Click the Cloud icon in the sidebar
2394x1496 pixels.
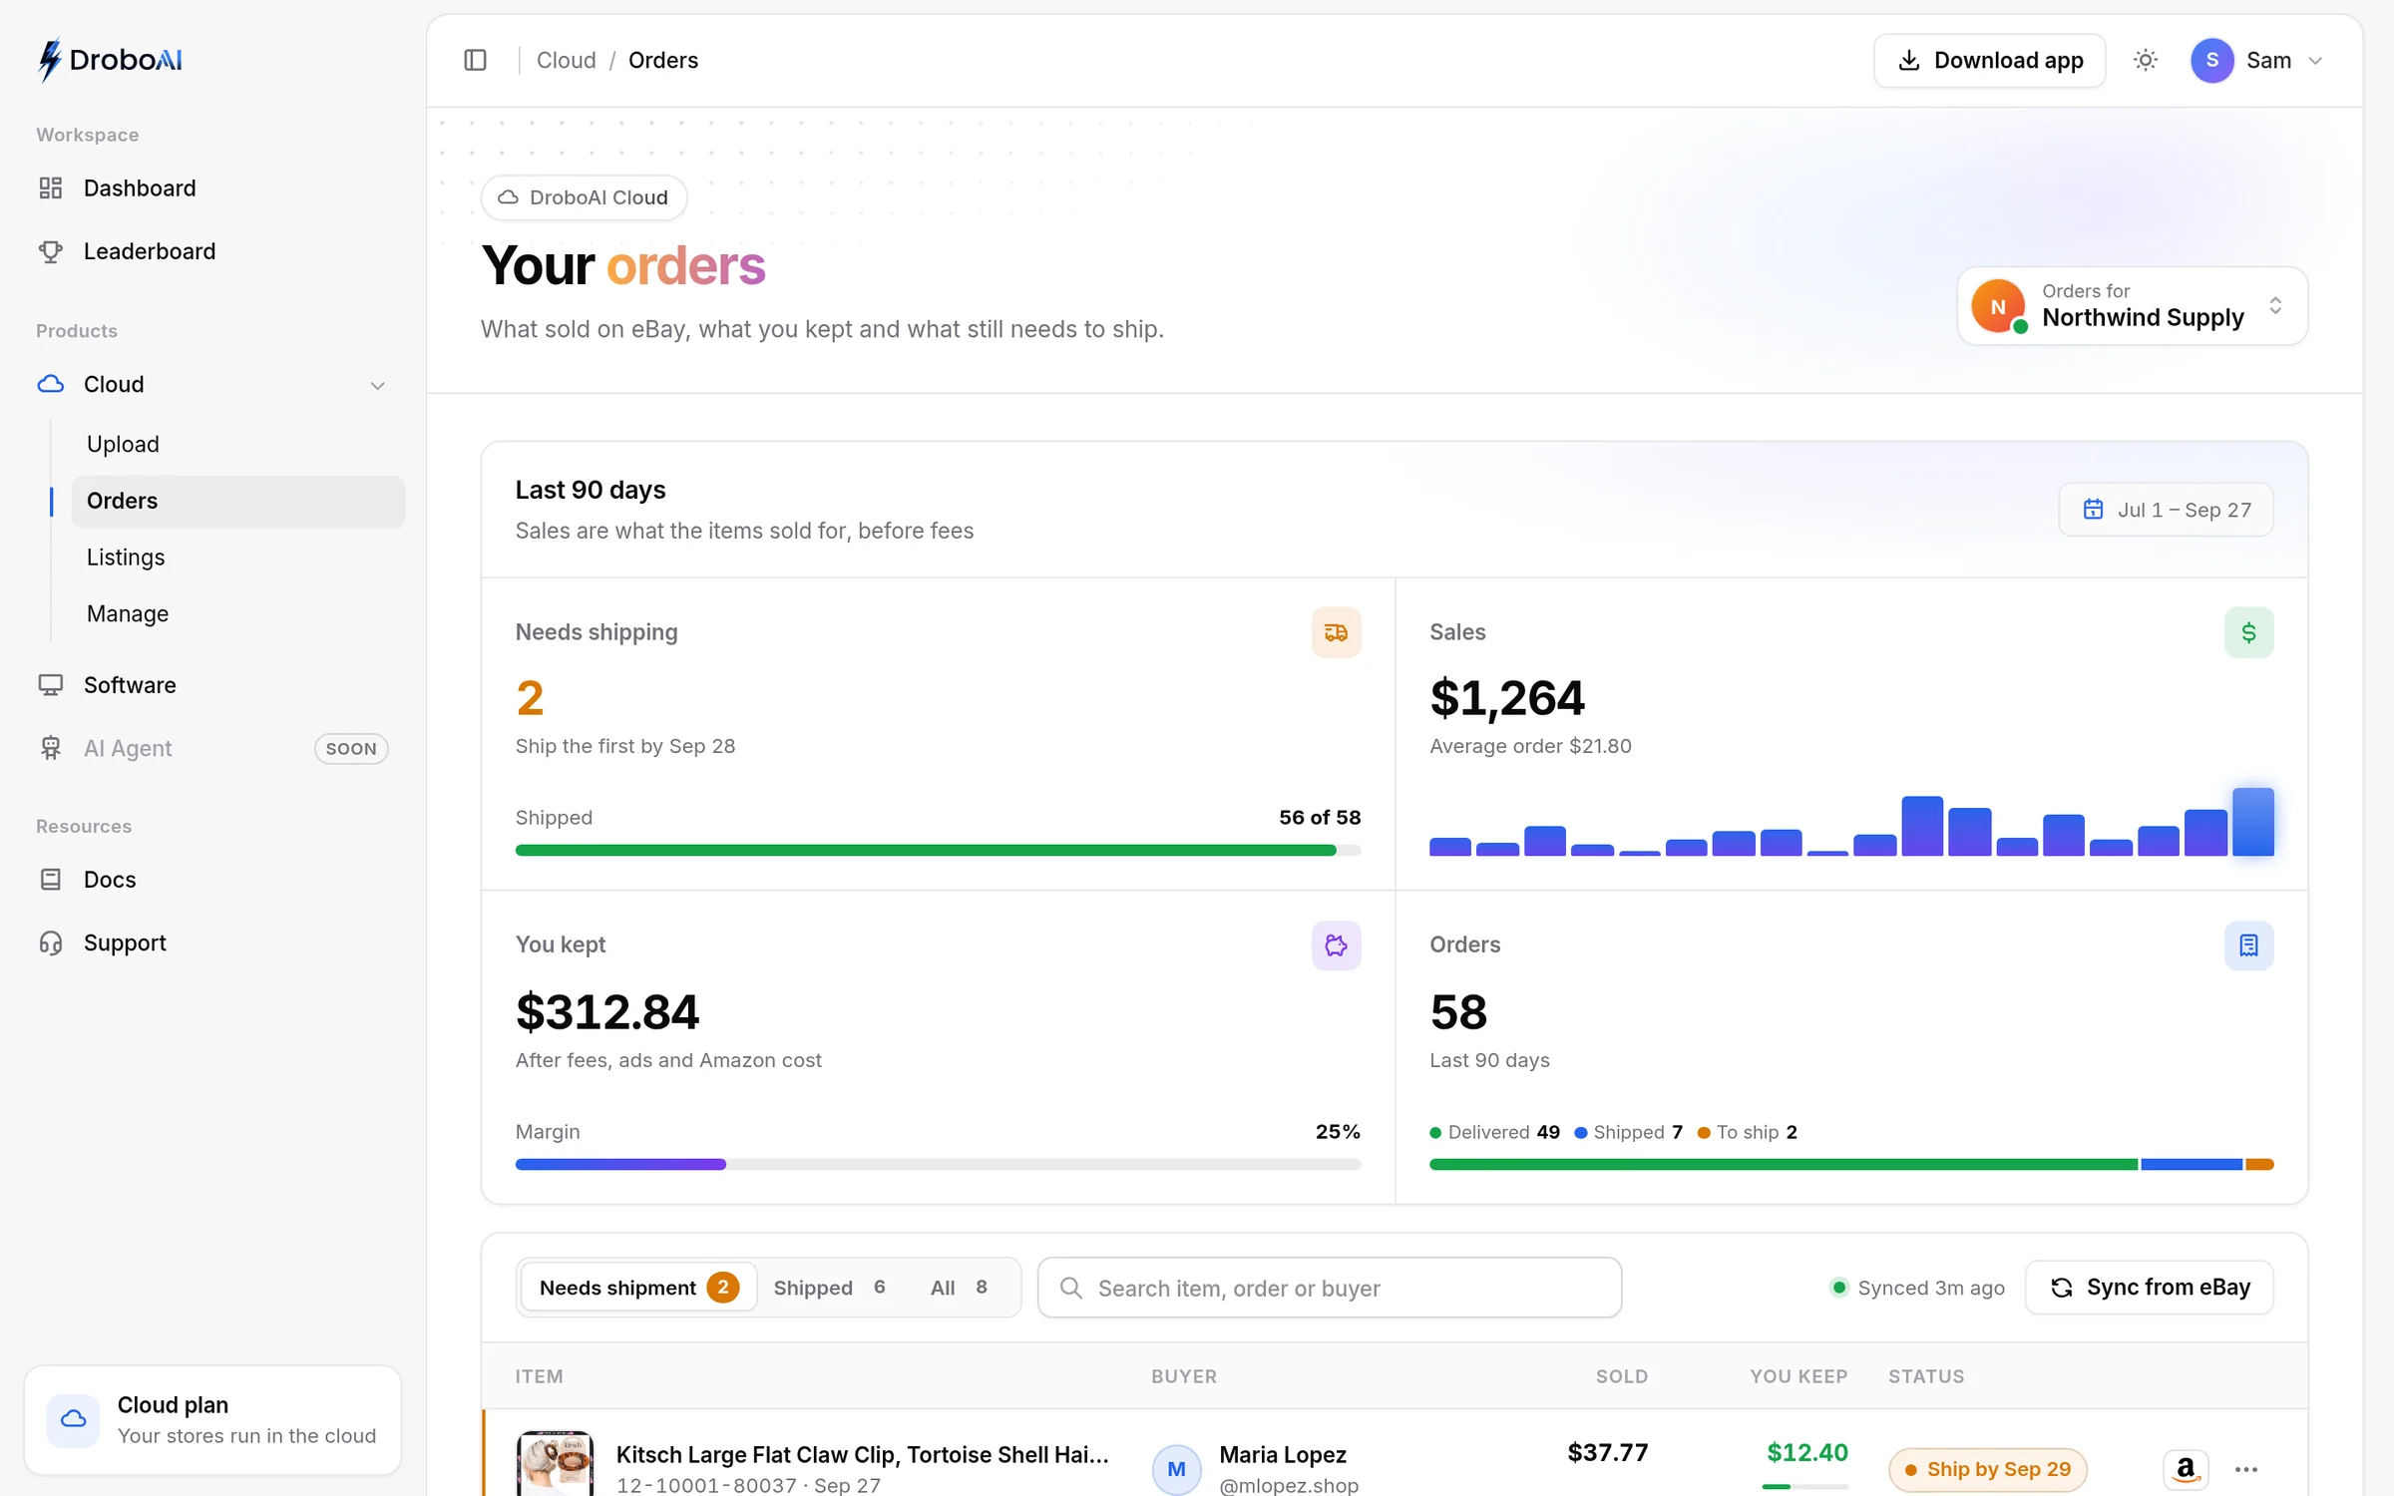click(50, 384)
